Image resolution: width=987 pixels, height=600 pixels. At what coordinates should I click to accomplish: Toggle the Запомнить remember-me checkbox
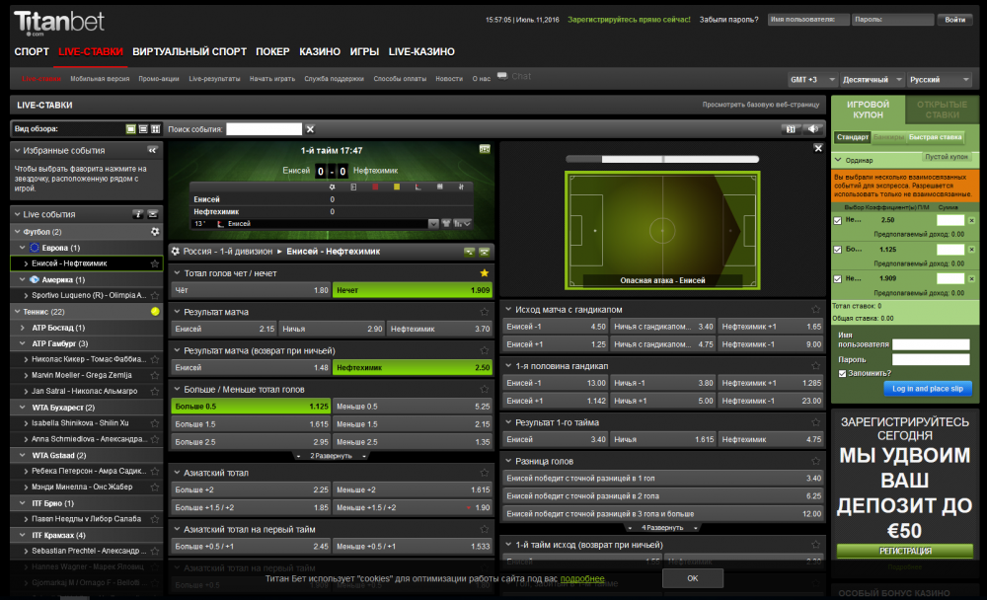[841, 373]
